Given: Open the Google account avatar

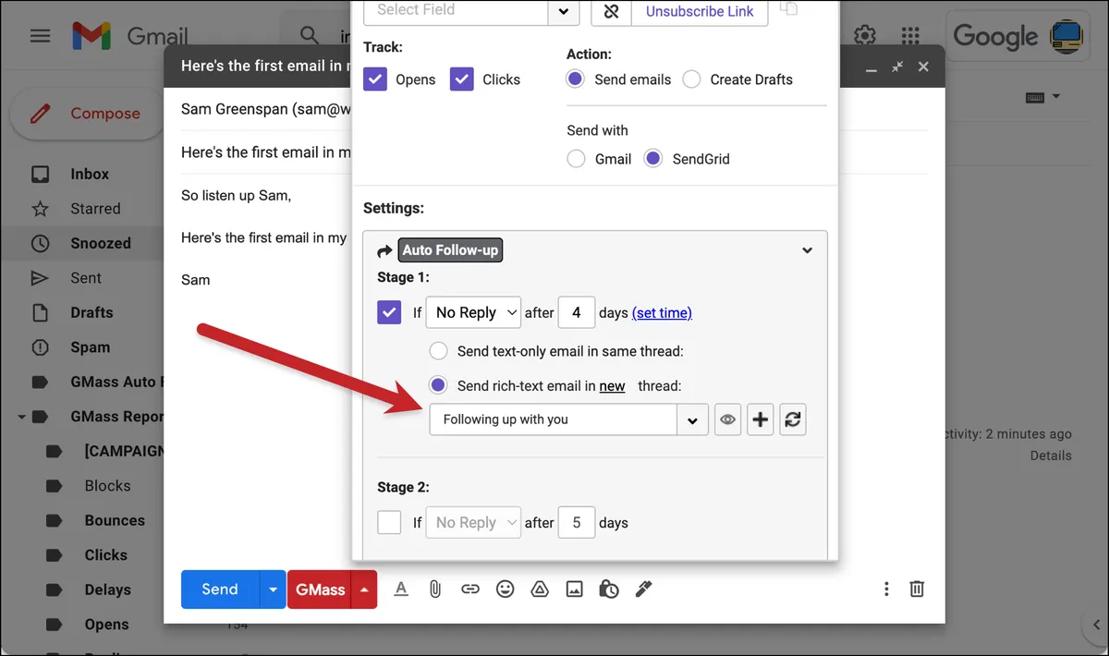Looking at the screenshot, I should click(1068, 36).
